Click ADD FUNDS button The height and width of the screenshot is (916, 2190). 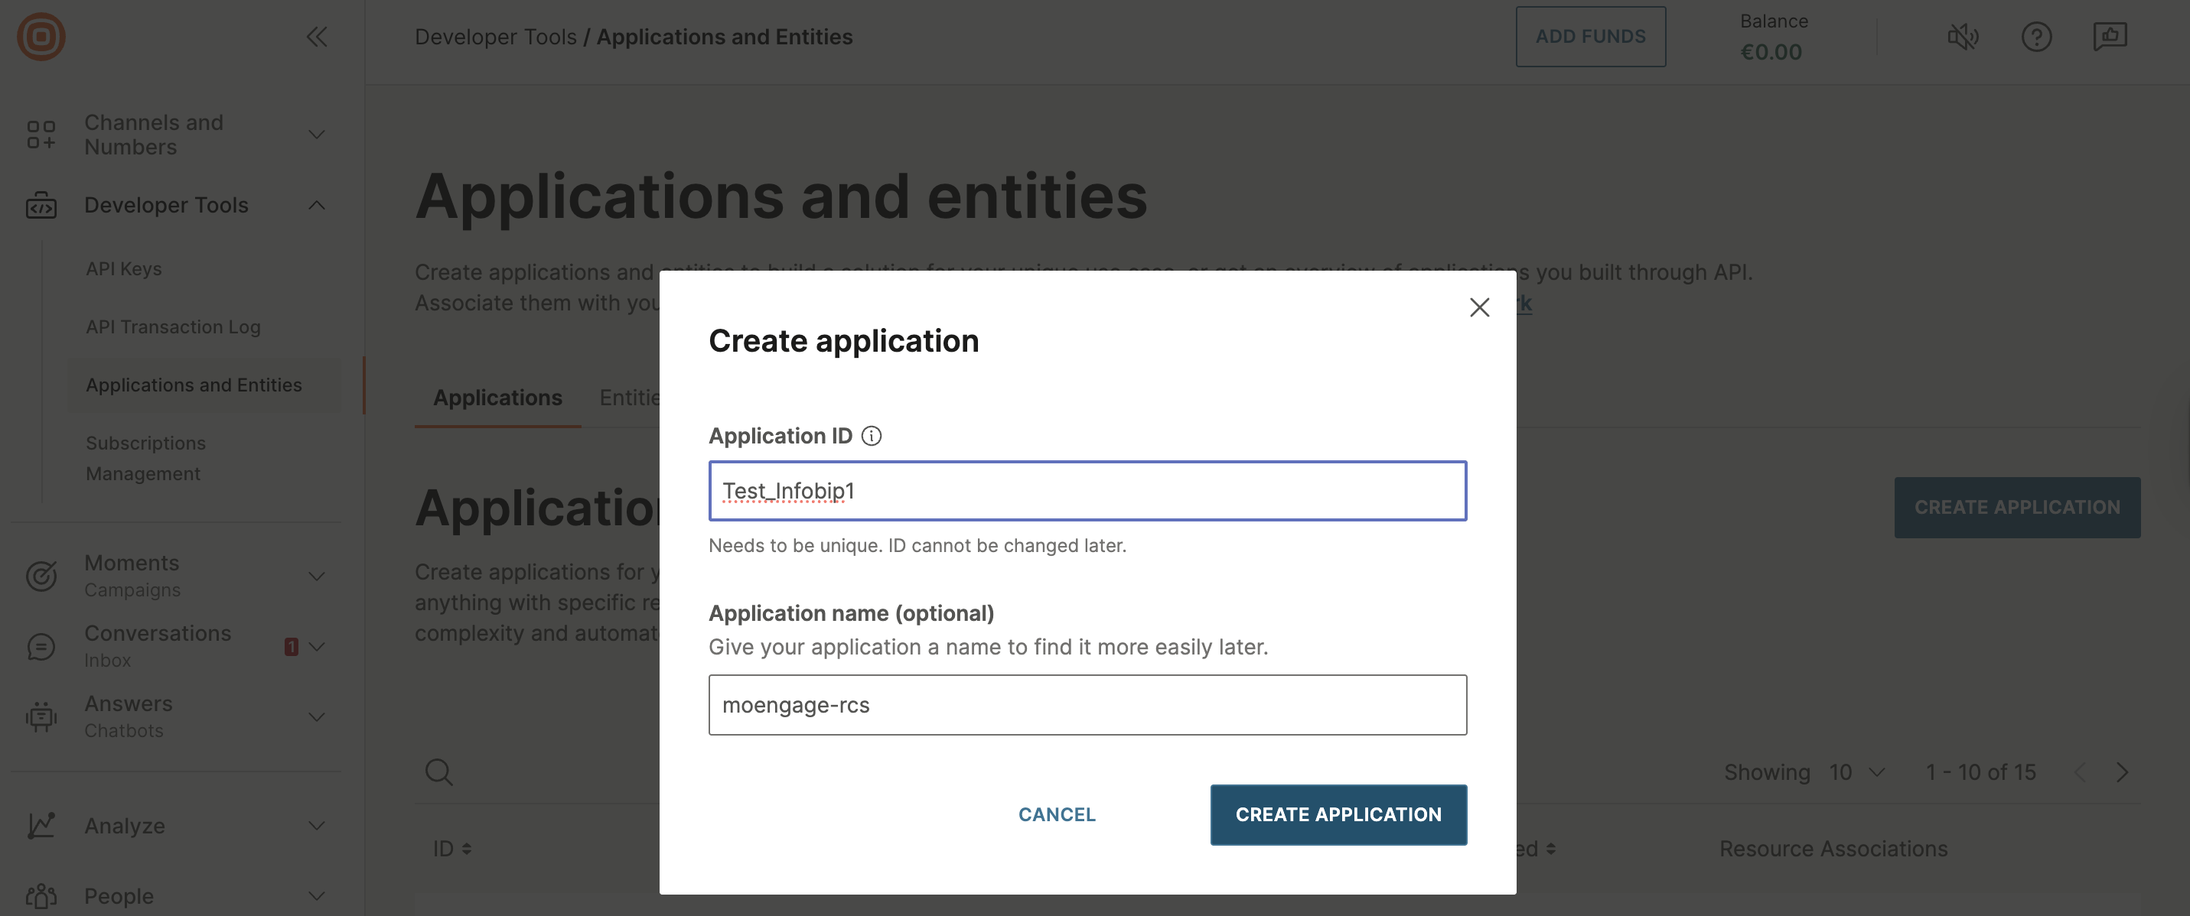pos(1590,37)
